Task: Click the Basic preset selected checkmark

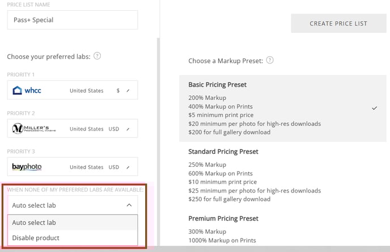Action: point(374,108)
